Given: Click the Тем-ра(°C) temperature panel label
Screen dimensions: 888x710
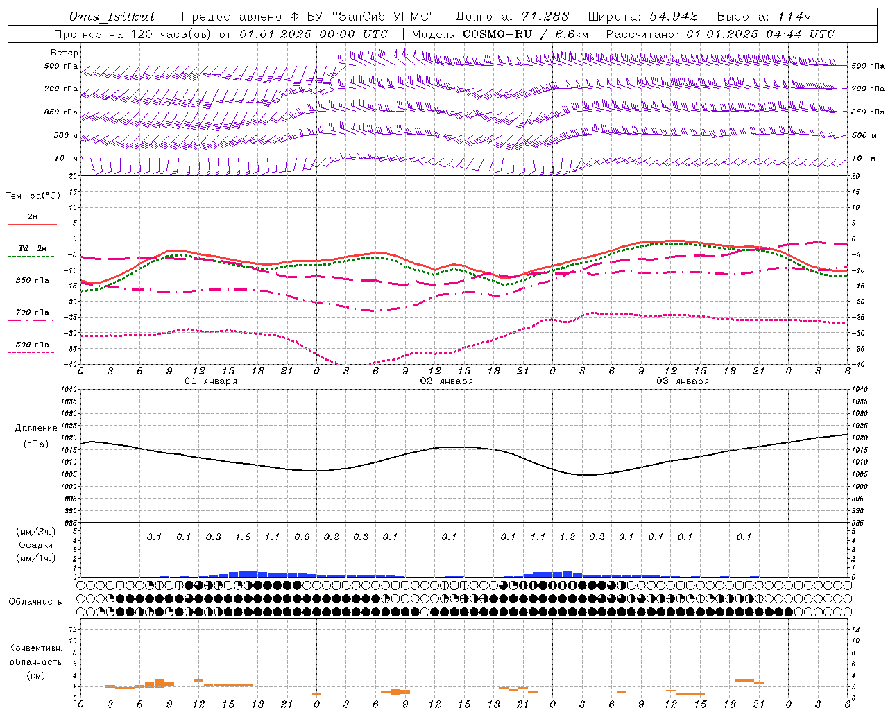Looking at the screenshot, I should click(33, 196).
